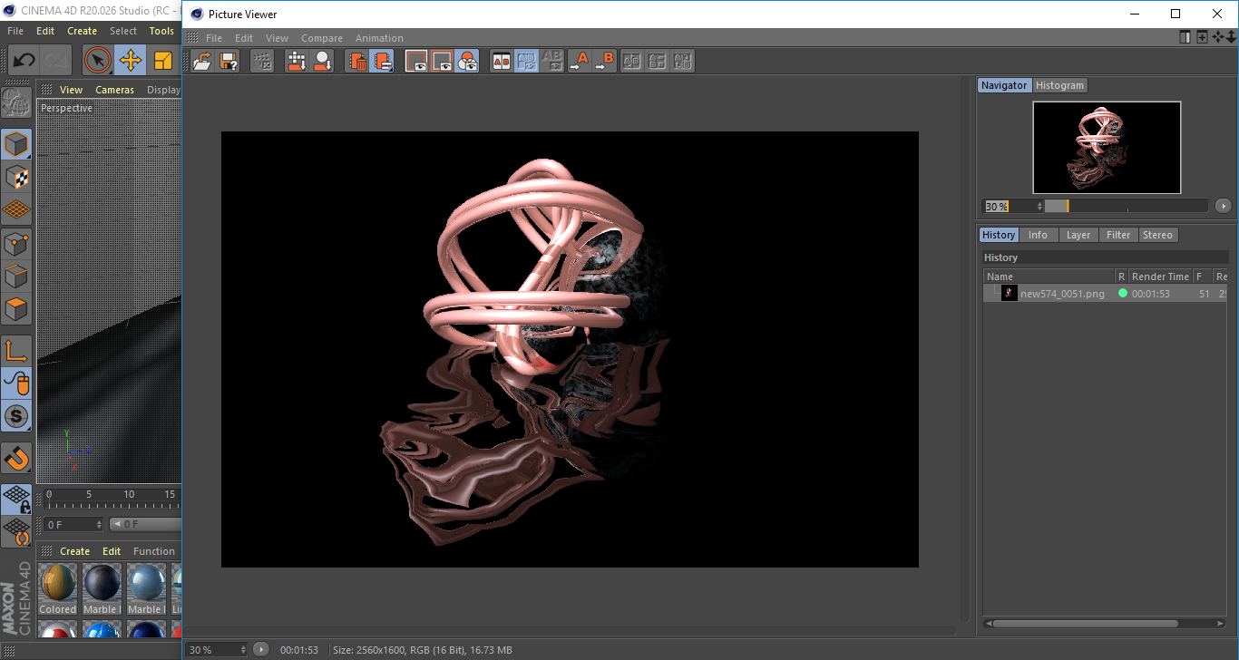The image size is (1239, 660).
Task: Select the Live Selection cursor tool
Action: tap(98, 61)
